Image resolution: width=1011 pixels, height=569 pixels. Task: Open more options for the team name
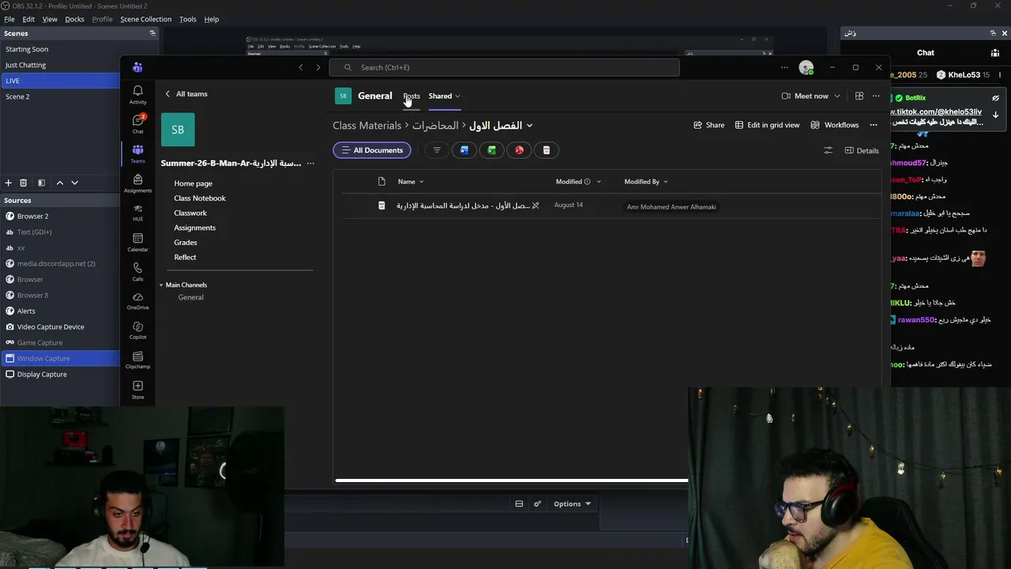[310, 164]
